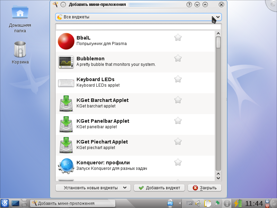Select the KGet Piechart Applet list entry
This screenshot has height=208, width=277.
135,145
